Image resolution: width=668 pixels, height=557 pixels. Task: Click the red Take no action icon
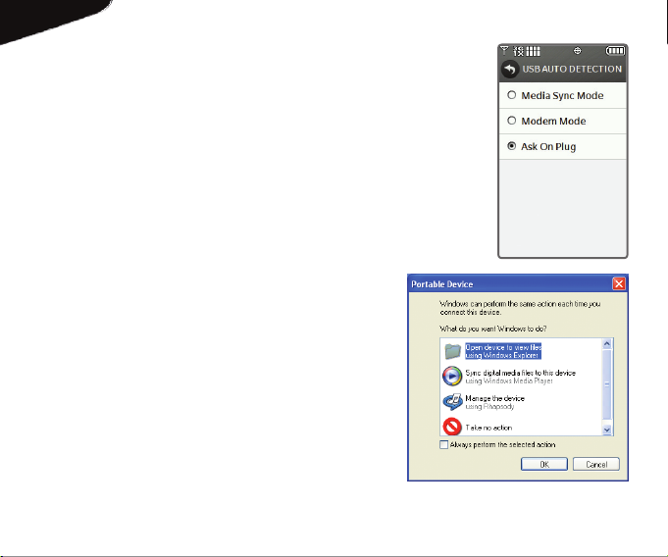click(x=452, y=427)
